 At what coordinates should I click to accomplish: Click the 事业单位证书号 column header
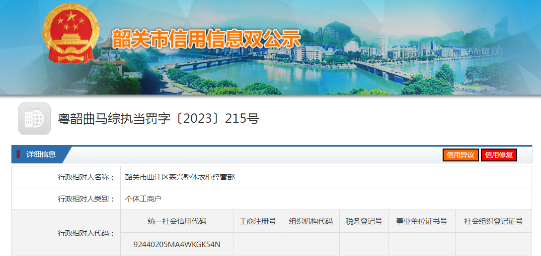click(x=421, y=221)
